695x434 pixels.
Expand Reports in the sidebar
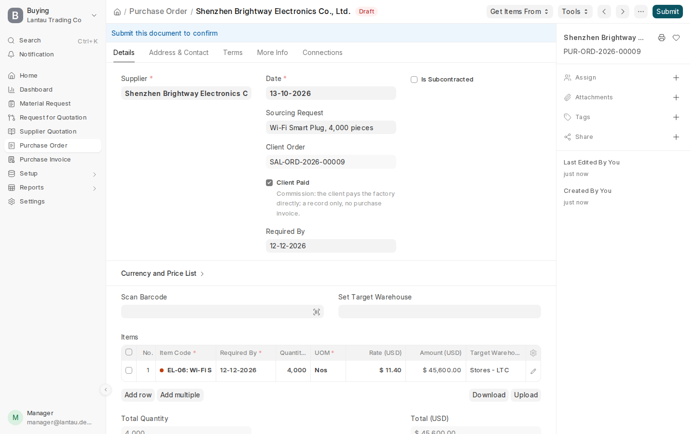(x=53, y=188)
